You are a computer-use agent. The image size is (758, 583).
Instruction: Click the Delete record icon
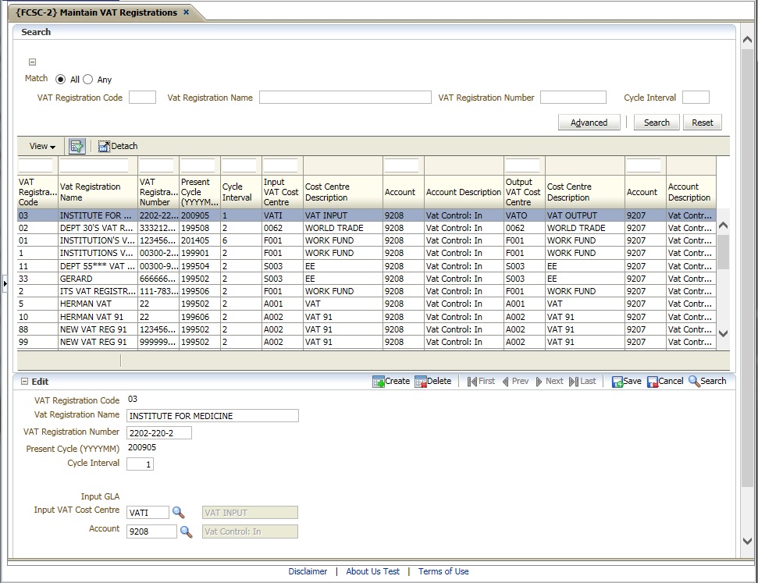(x=421, y=382)
